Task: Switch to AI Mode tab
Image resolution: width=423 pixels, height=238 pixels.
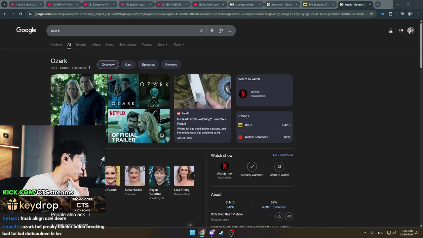Action: tap(56, 45)
